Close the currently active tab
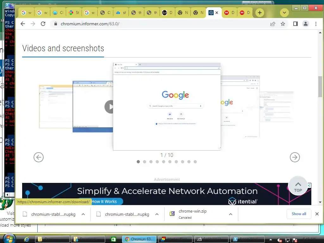This screenshot has width=324, height=243. (x=217, y=13)
